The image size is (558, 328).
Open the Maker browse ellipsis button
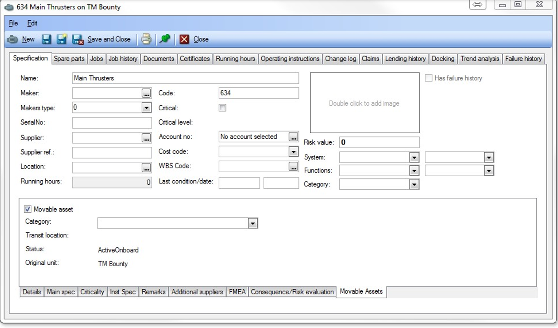click(146, 93)
